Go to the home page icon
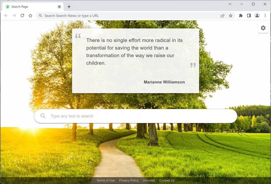Viewport: 271px width, 184px height. 31,16
